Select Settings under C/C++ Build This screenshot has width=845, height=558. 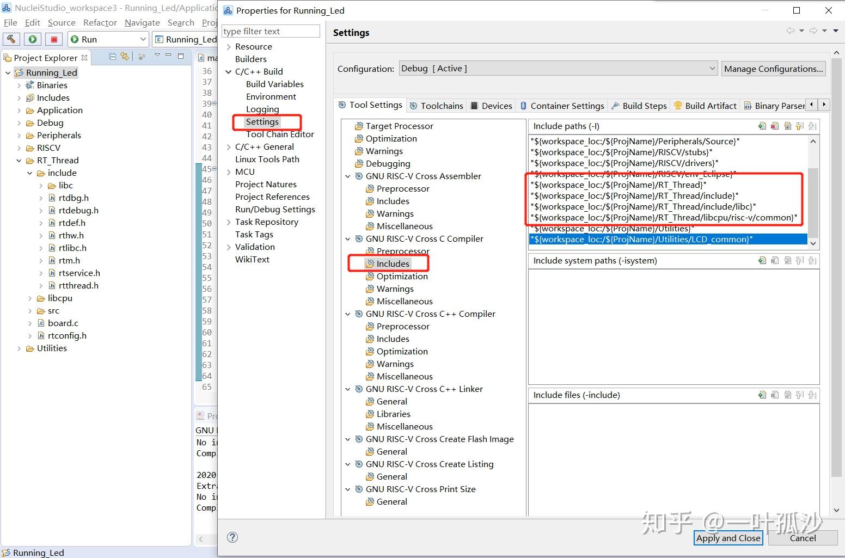tap(262, 121)
